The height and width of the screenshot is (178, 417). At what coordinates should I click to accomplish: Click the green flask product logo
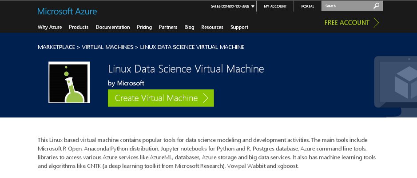[69, 82]
